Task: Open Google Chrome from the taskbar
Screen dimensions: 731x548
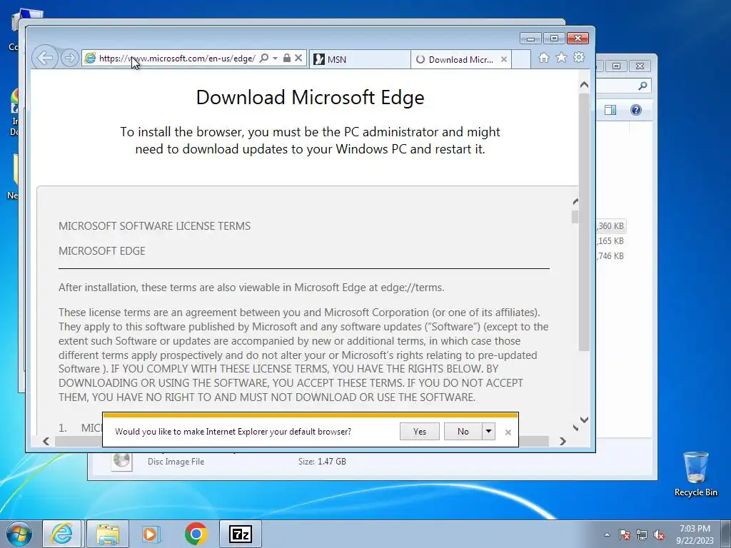Action: click(x=196, y=534)
